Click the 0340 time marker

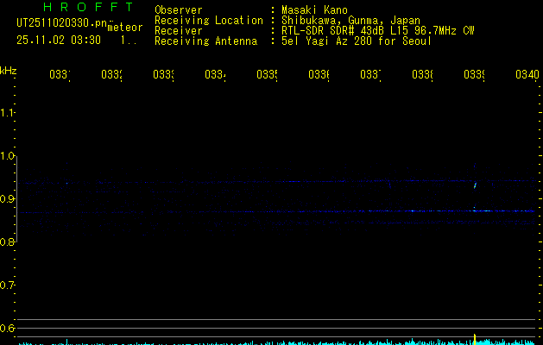coord(526,76)
